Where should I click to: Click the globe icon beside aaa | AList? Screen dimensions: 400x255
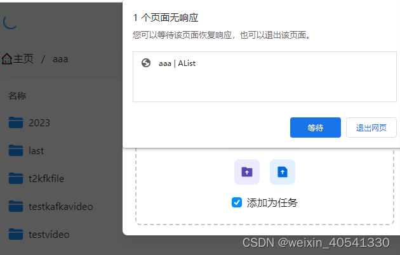point(146,63)
